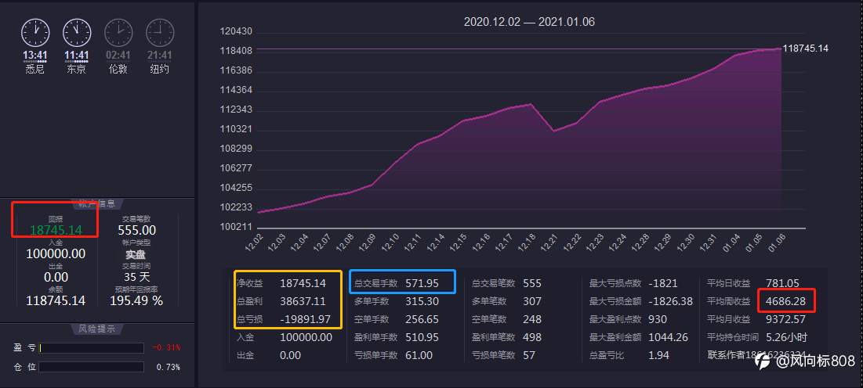Click the London (伦敦) clock icon
Screen dimensions: 863x388
[x=118, y=33]
